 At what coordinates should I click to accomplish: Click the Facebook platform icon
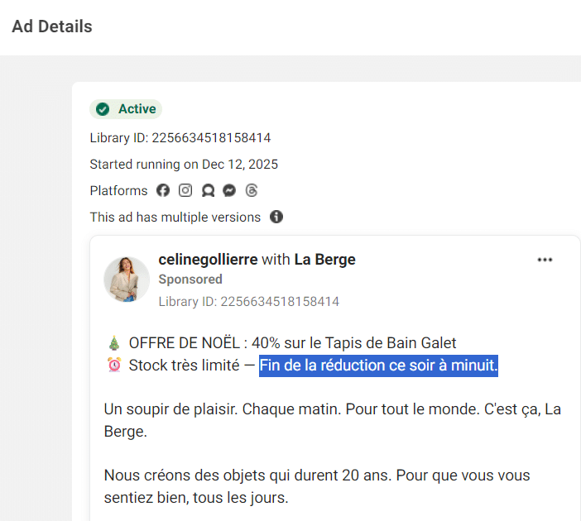pyautogui.click(x=163, y=190)
